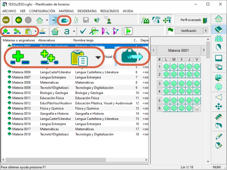Toggle smiley for period 4 Thursday (J)
This screenshot has width=227, height=170.
click(x=189, y=91)
